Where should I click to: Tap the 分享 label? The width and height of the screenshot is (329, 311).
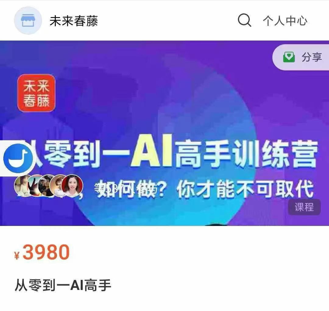[312, 57]
